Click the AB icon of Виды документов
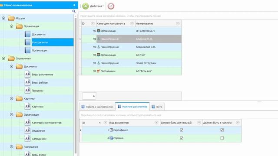Screen dimensions: 278x156 tap(27, 75)
